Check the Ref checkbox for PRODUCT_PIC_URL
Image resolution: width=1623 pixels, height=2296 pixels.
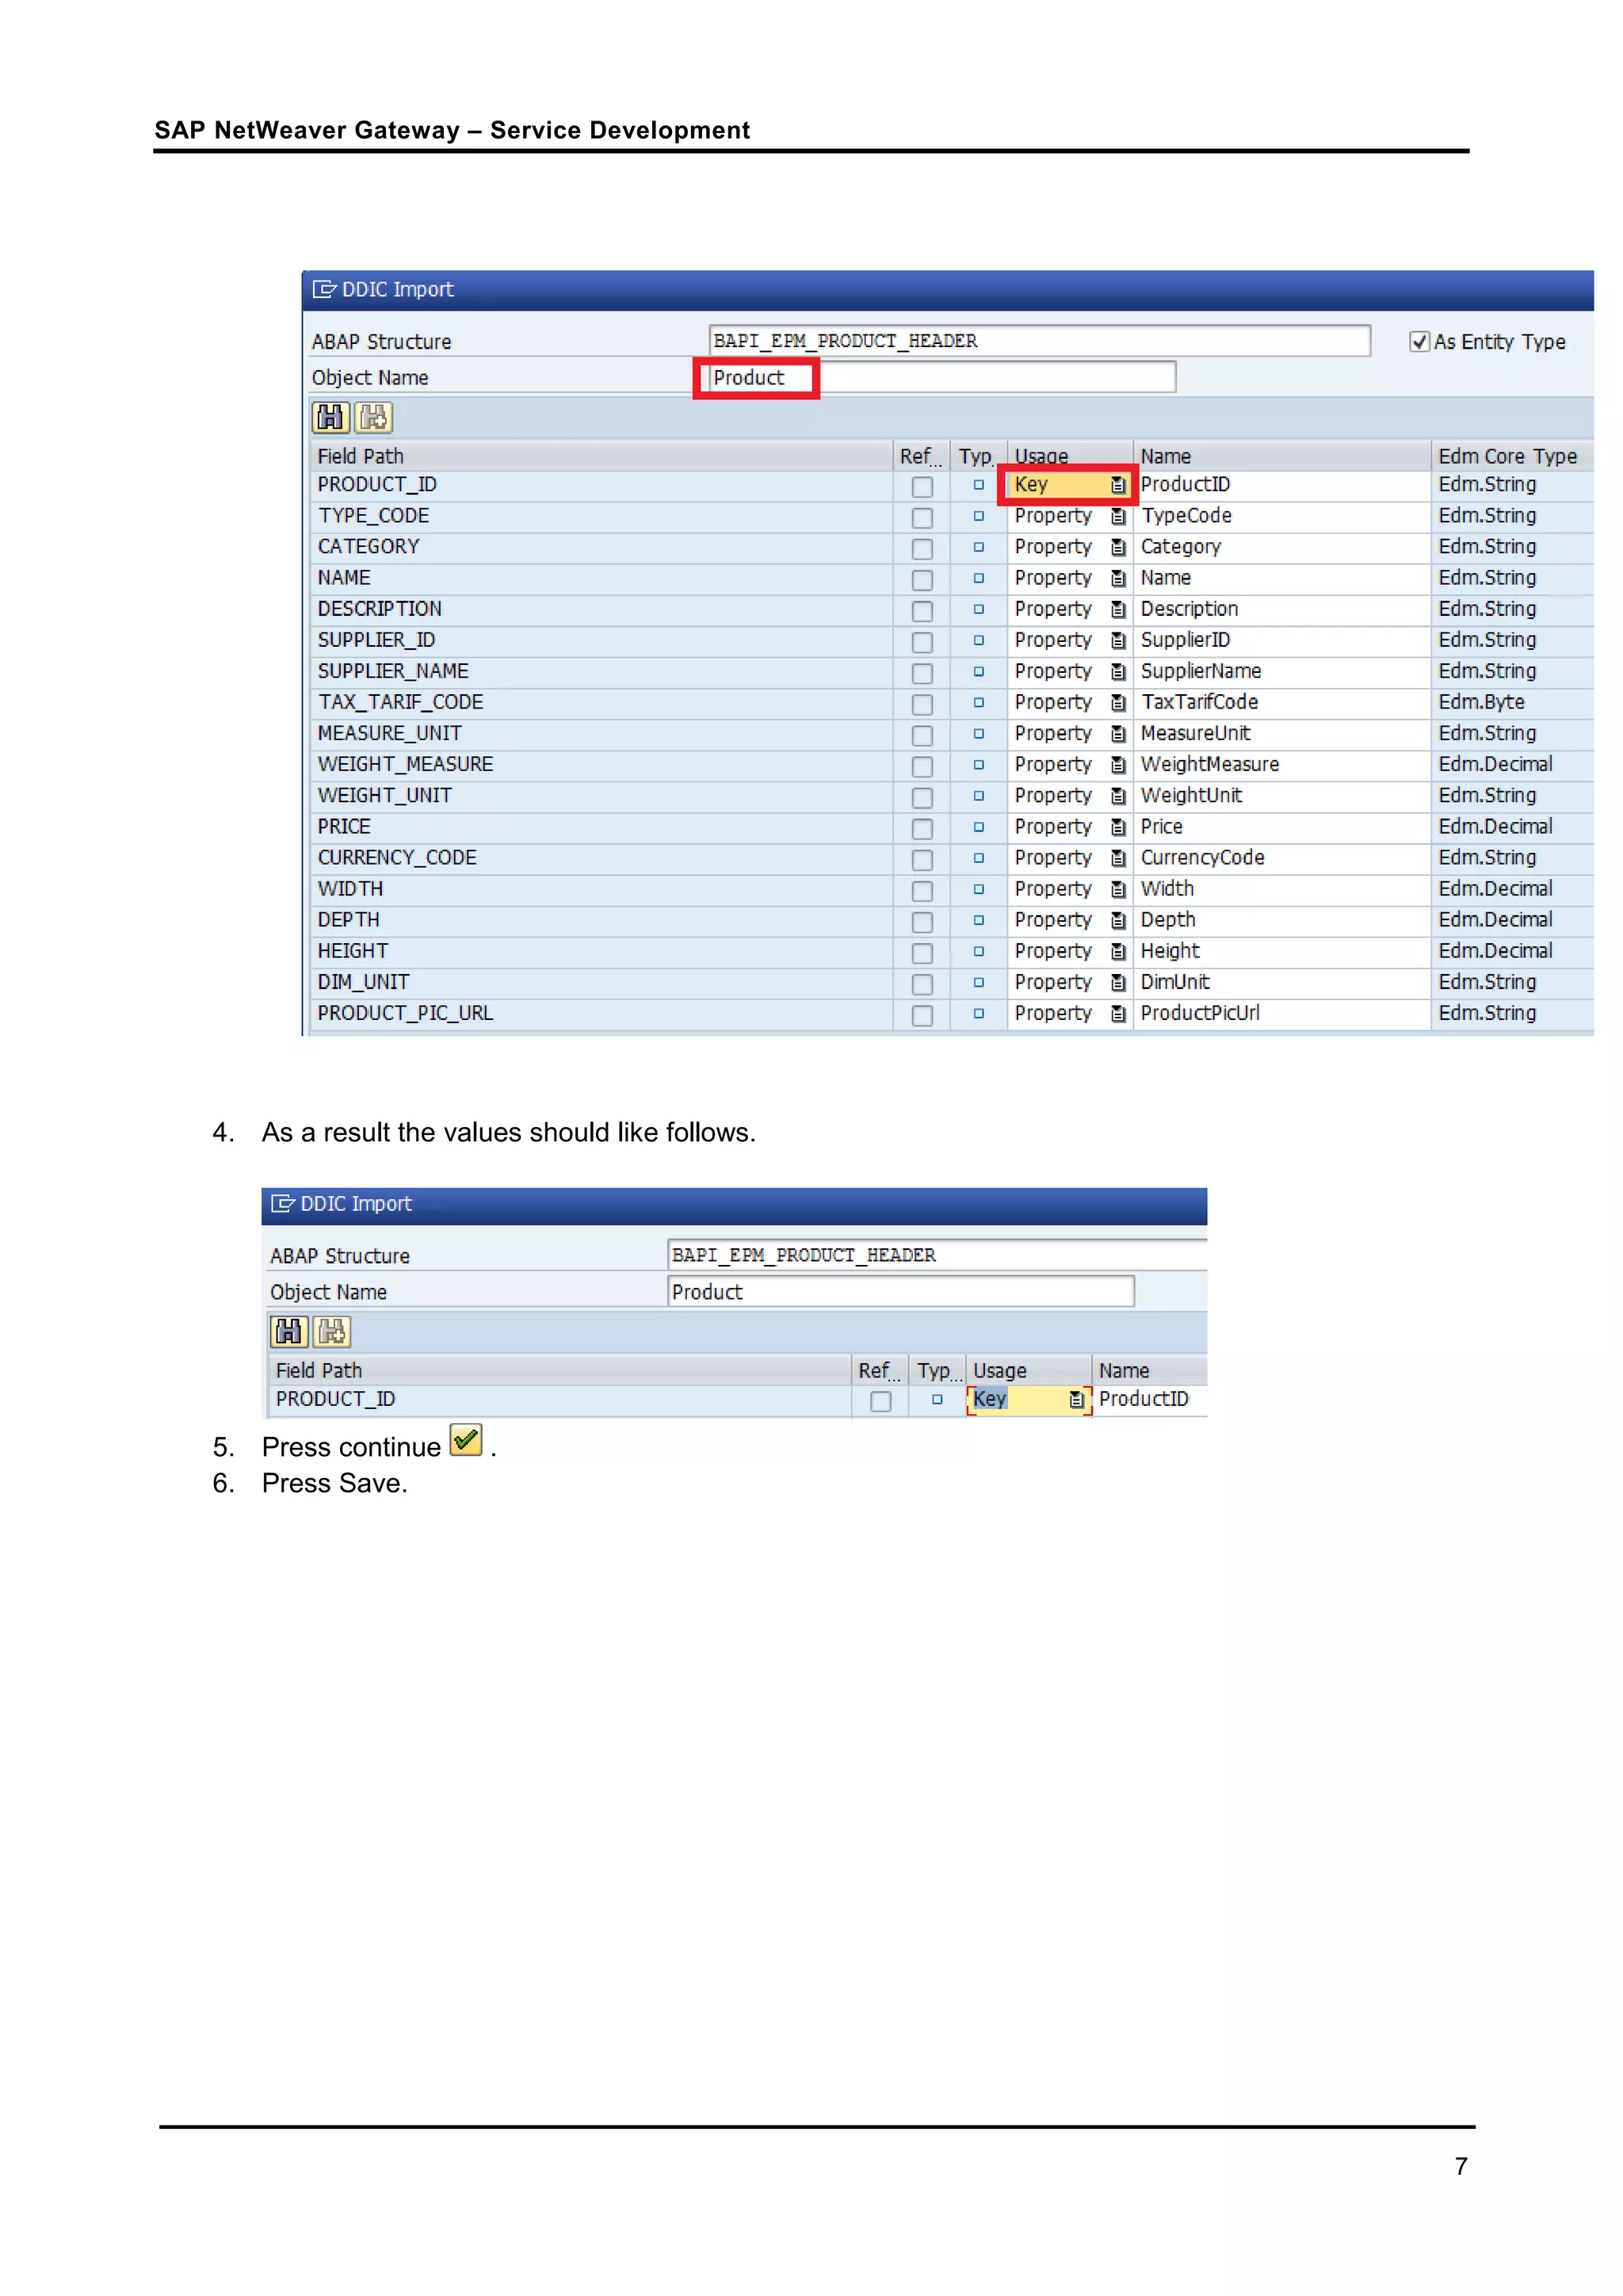(x=922, y=1015)
